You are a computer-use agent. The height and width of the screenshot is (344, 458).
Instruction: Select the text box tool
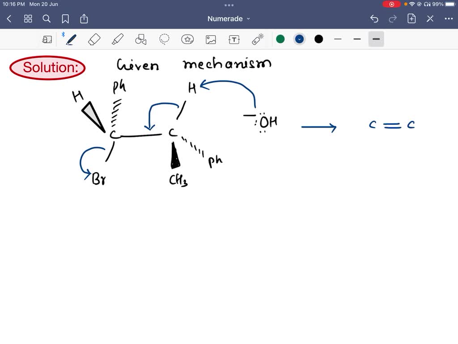234,39
